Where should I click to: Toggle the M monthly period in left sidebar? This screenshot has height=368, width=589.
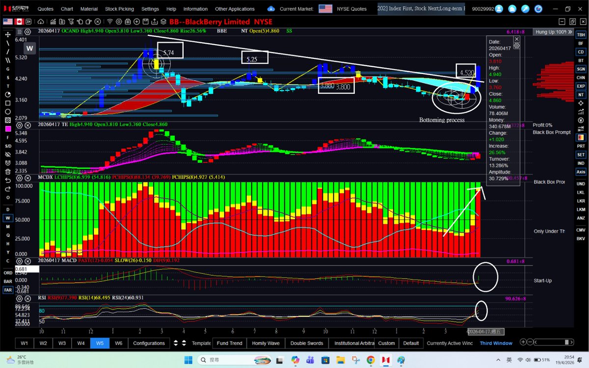8,227
